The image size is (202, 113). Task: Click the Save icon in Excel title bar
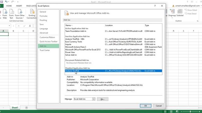[x=2, y=2]
